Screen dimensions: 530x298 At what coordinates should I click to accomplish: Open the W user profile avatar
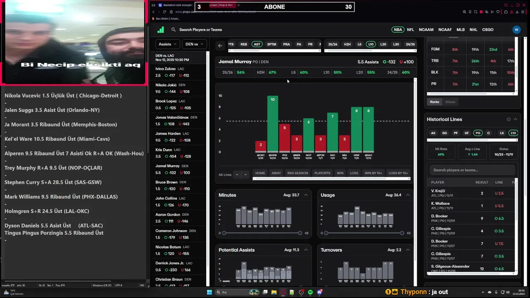[516, 30]
